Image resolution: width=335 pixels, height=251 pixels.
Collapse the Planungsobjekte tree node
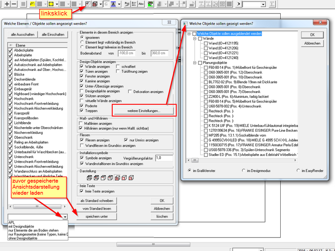[x=194, y=63]
